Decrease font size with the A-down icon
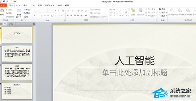196x101 pixels. tap(59, 11)
